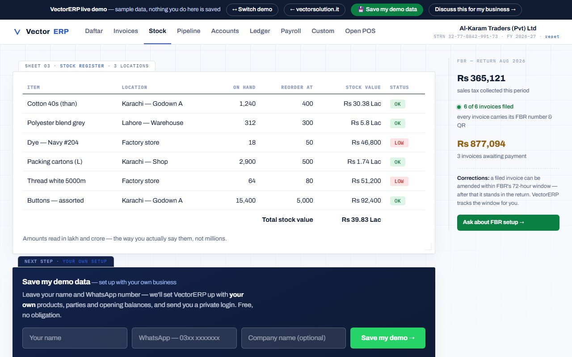Click Save my demo data in top banner
This screenshot has width=572, height=357.
click(x=387, y=9)
